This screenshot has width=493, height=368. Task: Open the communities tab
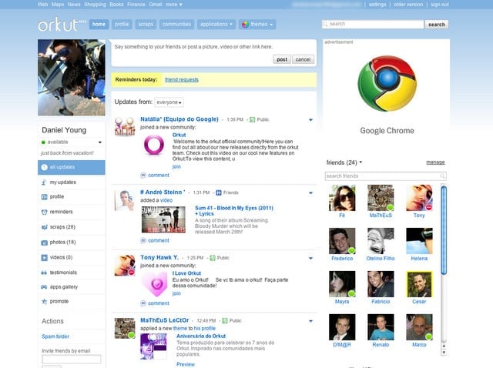[x=176, y=24]
